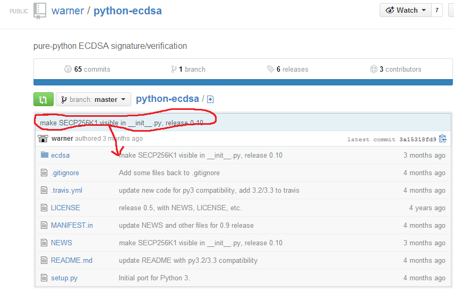
Task: Open the NEWS file
Action: pos(62,243)
